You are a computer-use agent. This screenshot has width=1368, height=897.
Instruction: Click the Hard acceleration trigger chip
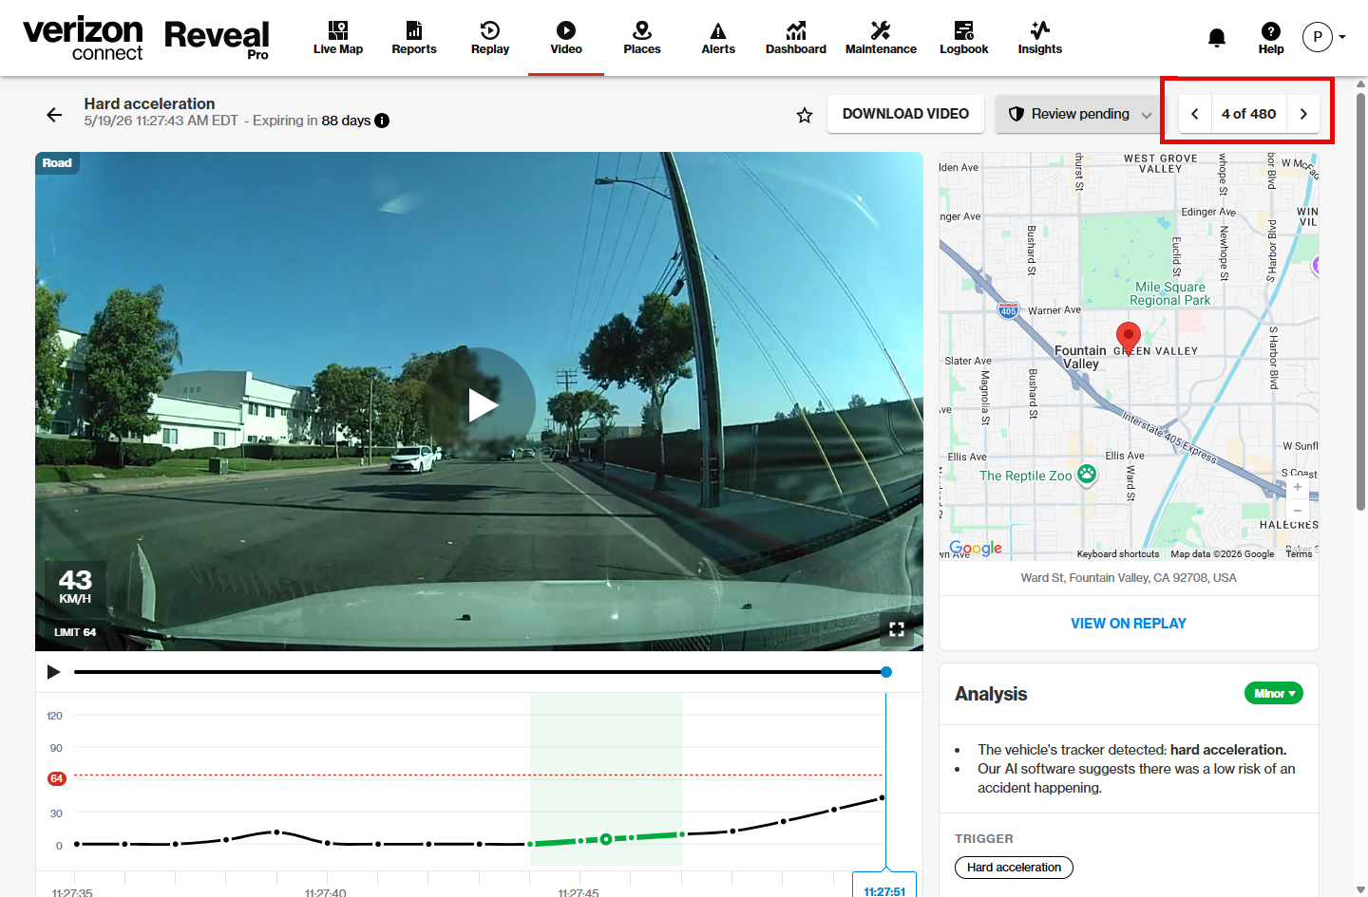coord(1014,868)
